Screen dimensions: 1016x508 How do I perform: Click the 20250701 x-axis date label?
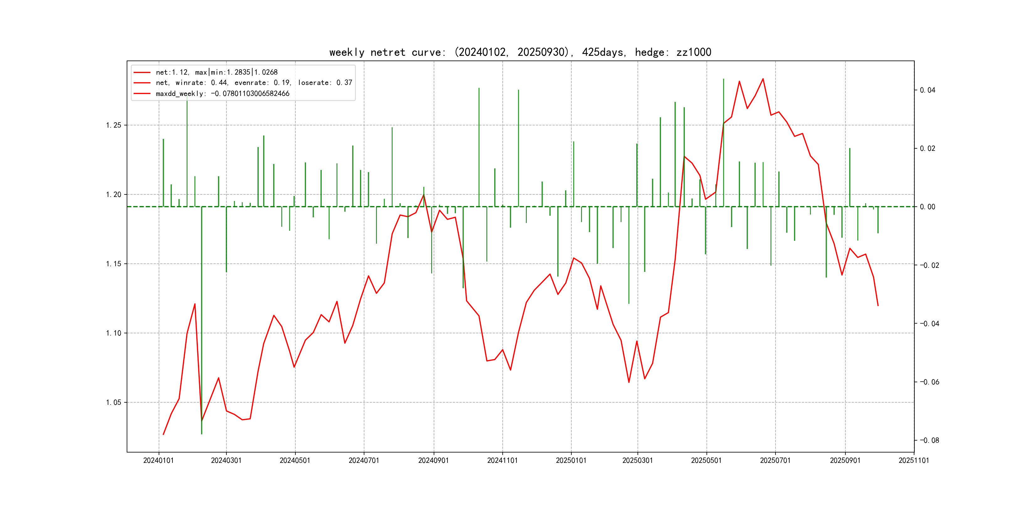pyautogui.click(x=775, y=460)
